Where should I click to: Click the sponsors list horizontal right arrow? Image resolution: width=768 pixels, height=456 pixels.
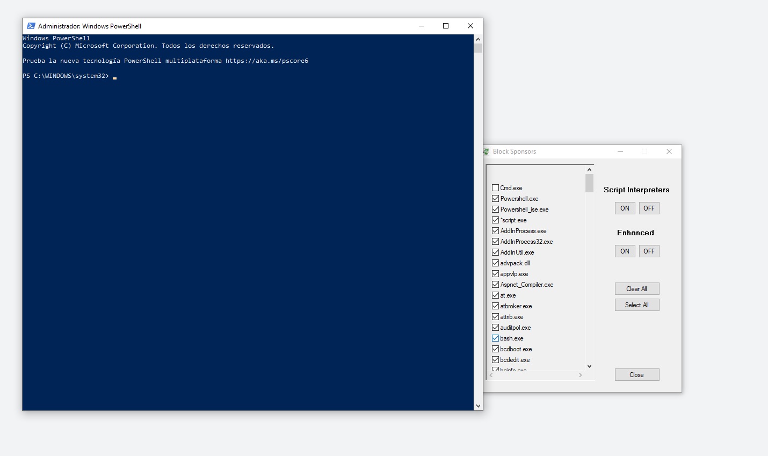(581, 375)
